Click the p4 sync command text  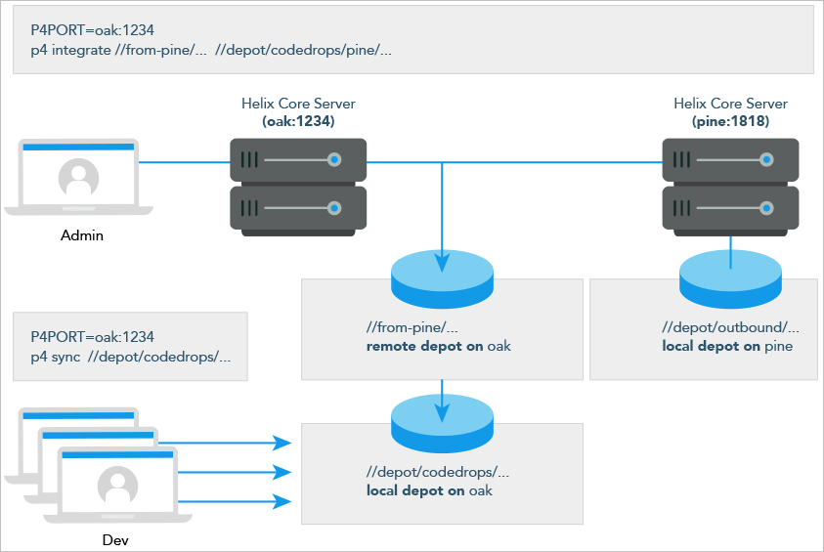click(x=130, y=357)
